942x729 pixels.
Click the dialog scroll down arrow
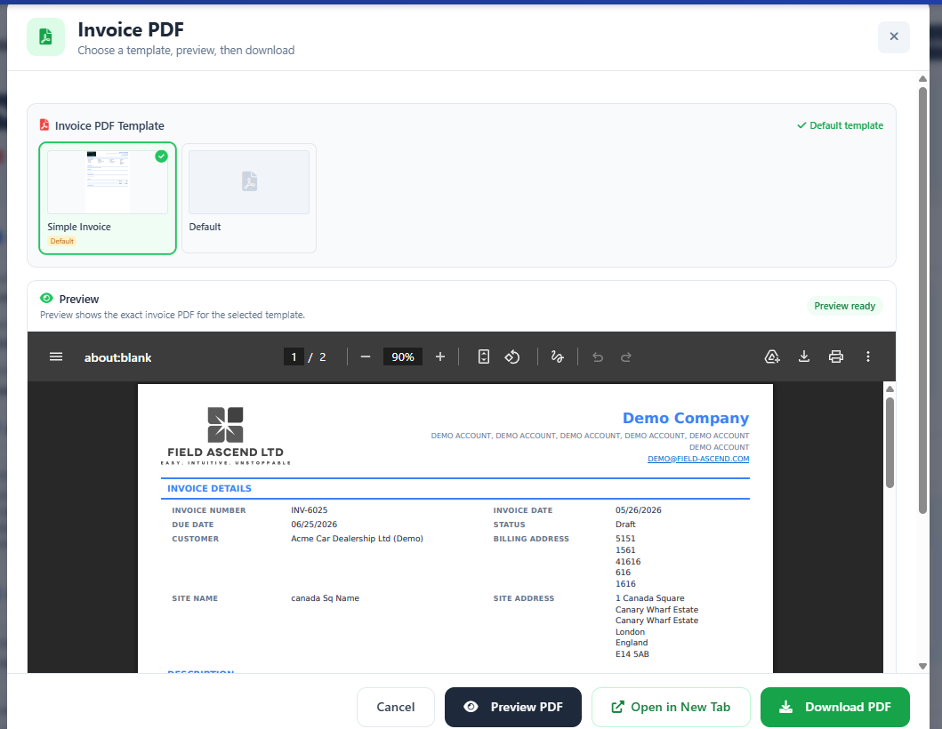pos(922,666)
